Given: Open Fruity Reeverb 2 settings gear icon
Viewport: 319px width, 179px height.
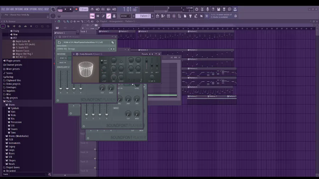Looking at the screenshot, I should [77, 54].
